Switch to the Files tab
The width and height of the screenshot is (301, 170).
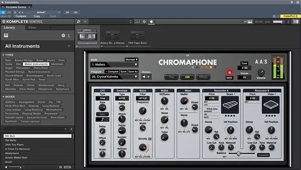(x=32, y=28)
